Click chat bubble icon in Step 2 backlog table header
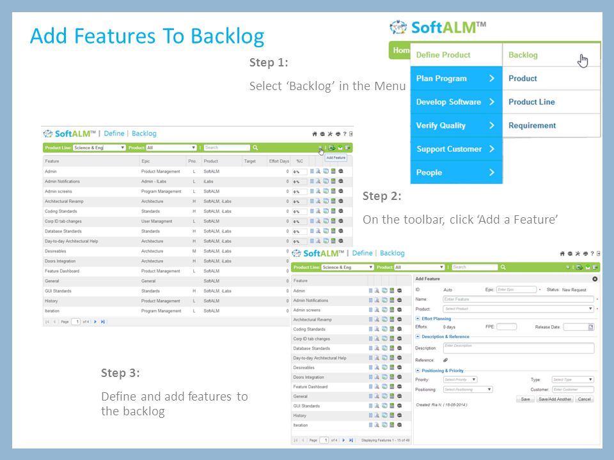Screen dimensions: 614x460 (x=322, y=134)
